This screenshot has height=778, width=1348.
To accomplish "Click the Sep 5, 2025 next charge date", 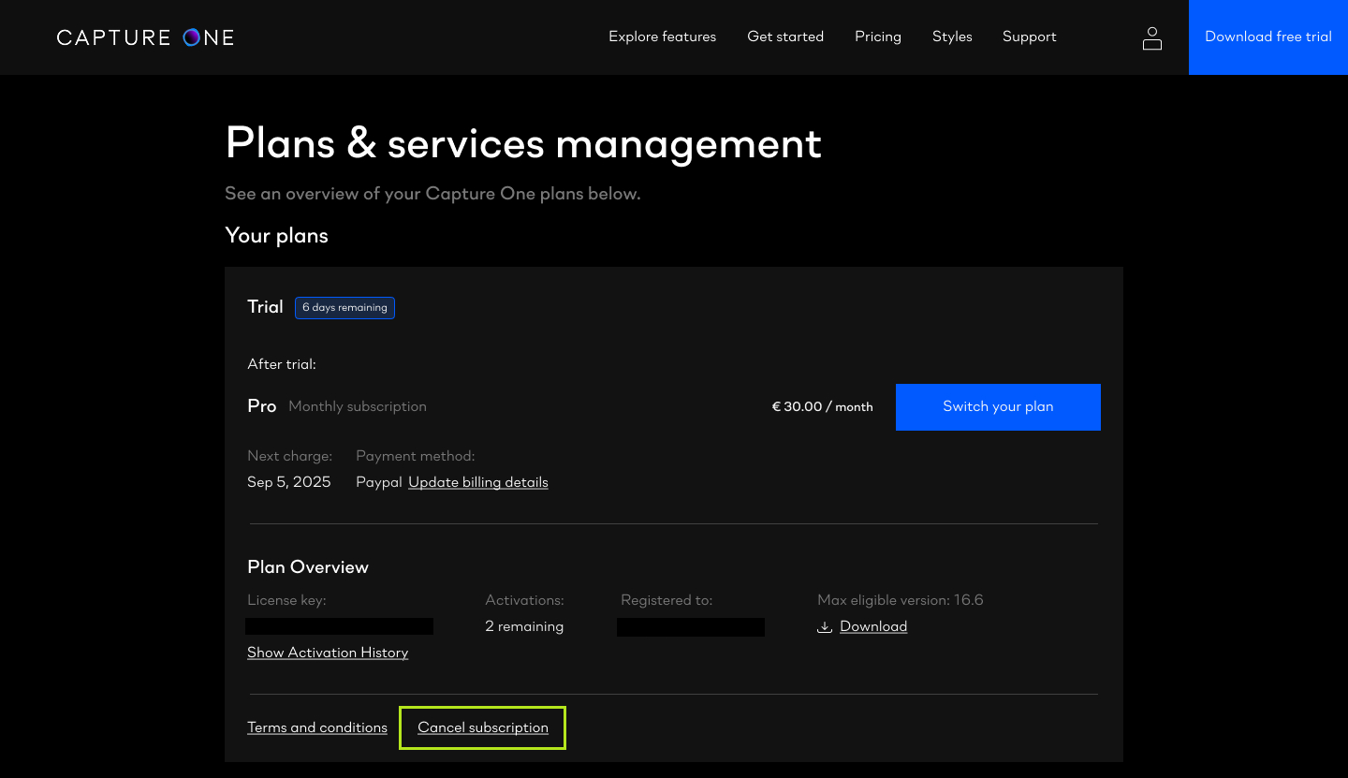I will click(x=289, y=482).
